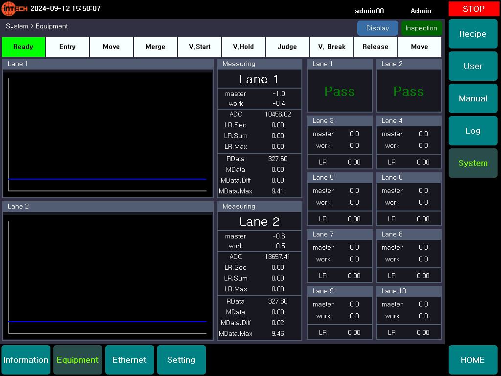Click Lane 1 master value -1.0
The image size is (501, 376).
(279, 94)
